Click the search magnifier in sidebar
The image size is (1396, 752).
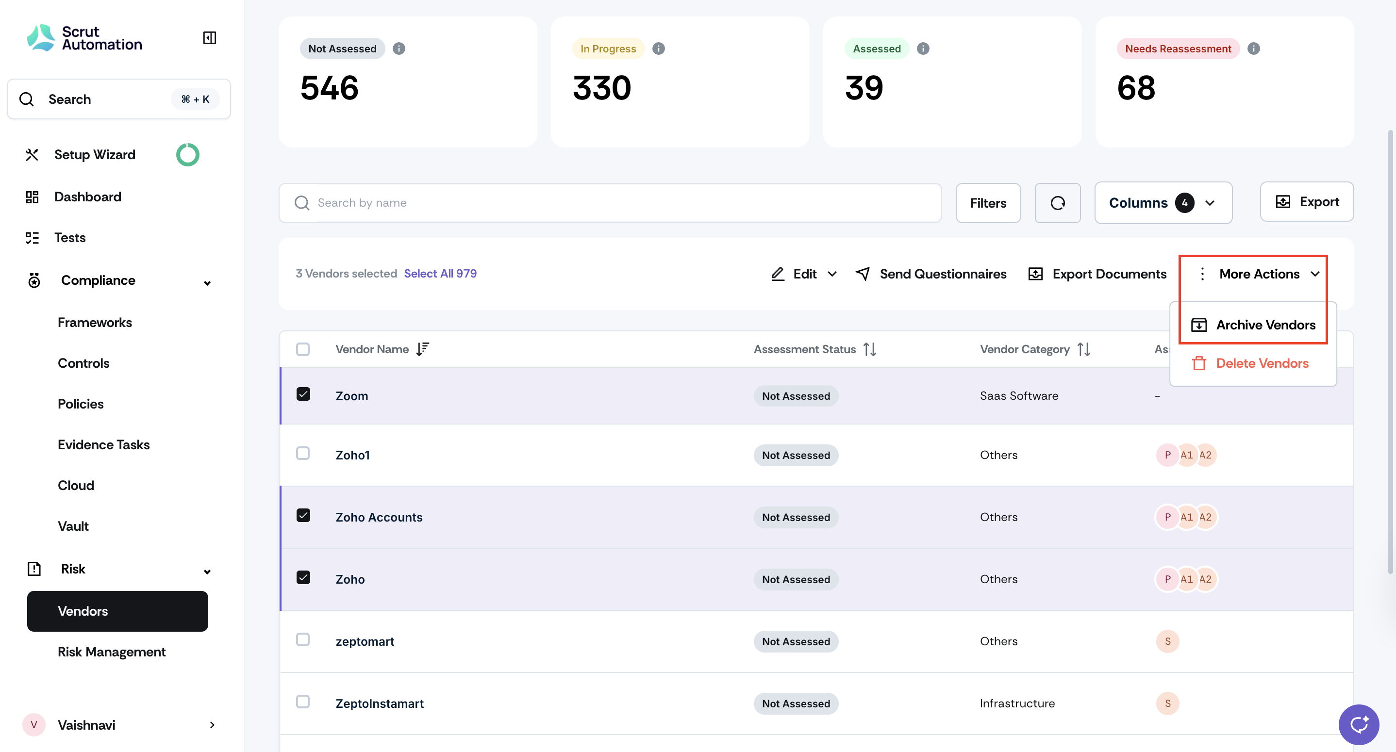pyautogui.click(x=26, y=99)
